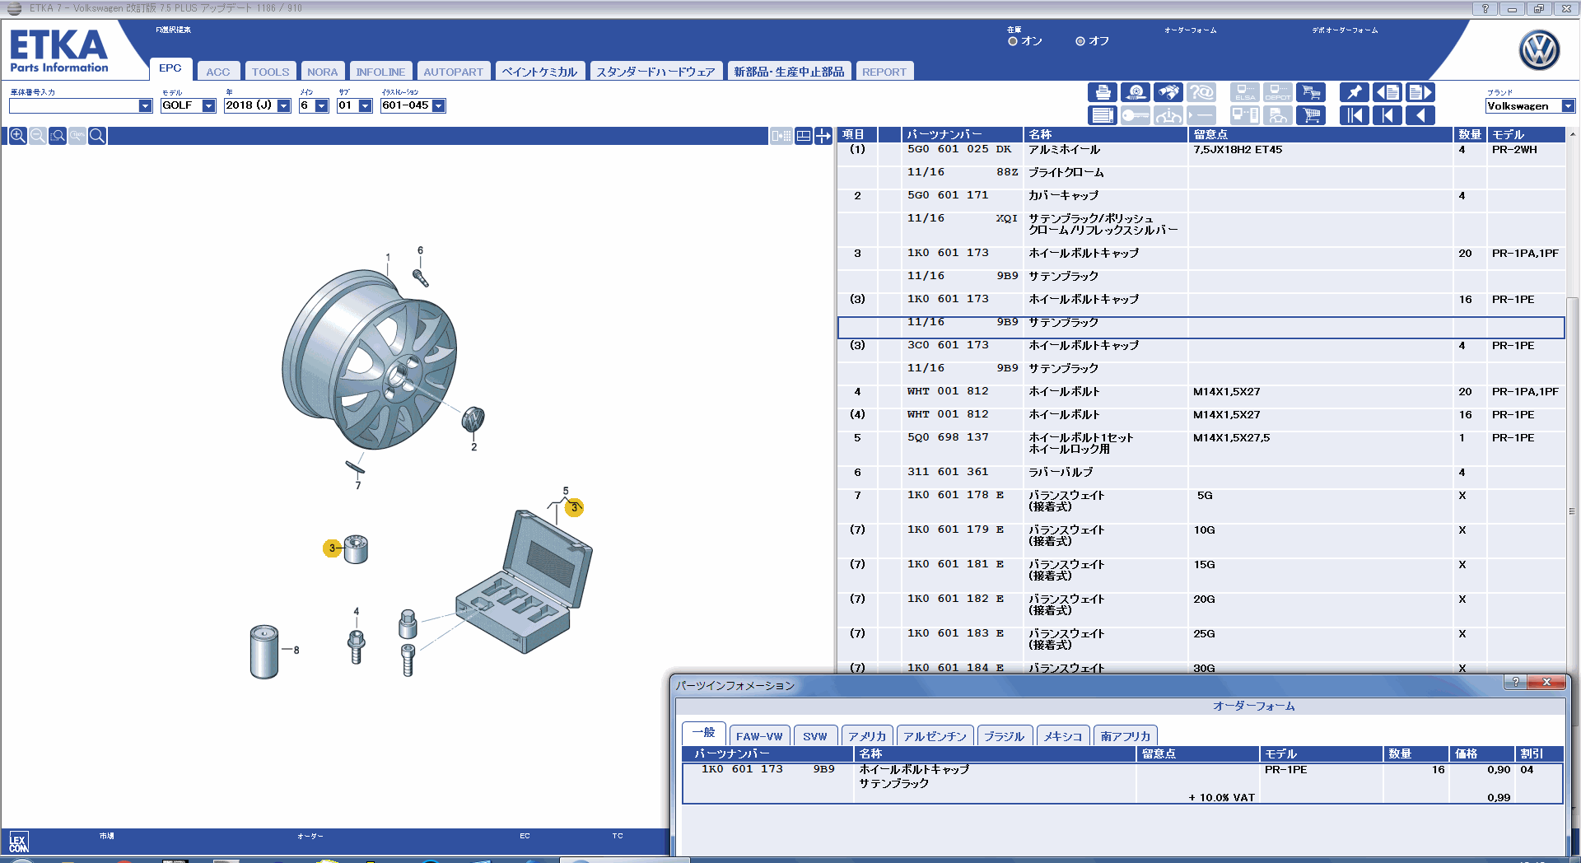
Task: Jump to first record double-bar arrow
Action: [x=1354, y=115]
